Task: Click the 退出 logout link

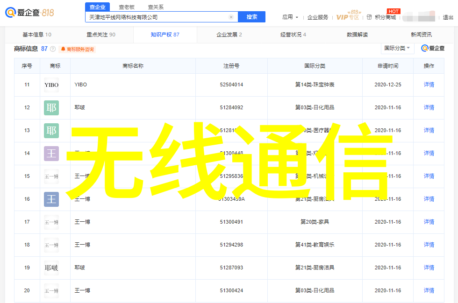Action: click(x=448, y=17)
